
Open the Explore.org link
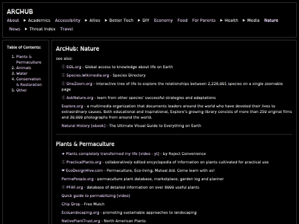coord(73,106)
